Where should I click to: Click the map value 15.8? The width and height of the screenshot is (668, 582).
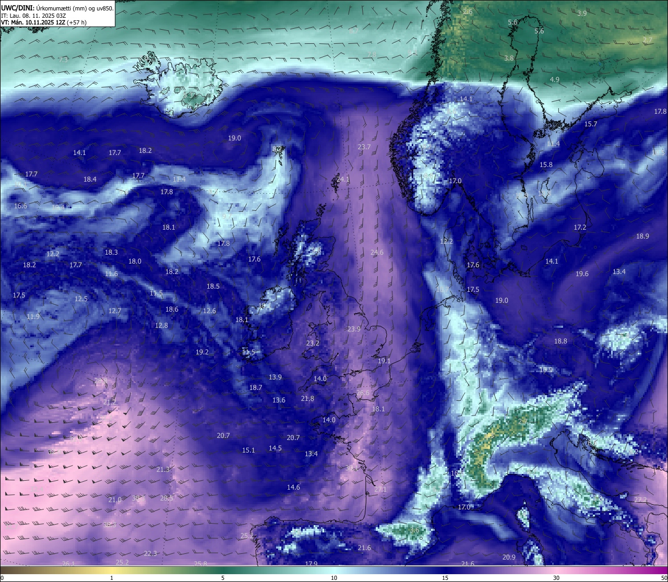coord(546,164)
